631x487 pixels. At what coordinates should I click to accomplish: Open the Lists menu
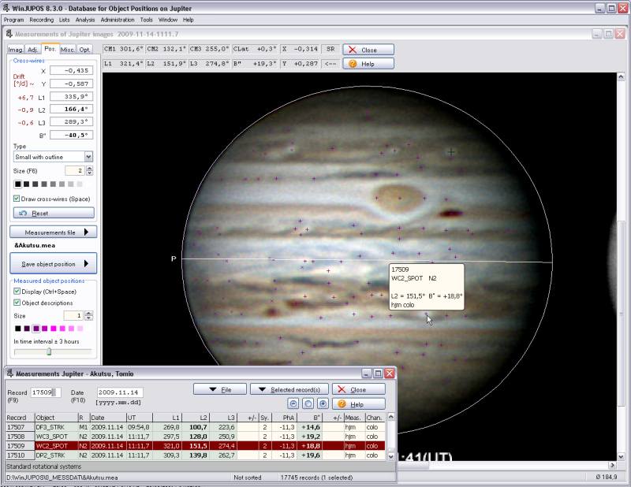tap(65, 20)
